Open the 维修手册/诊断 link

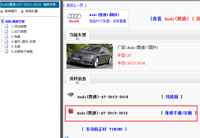[x=178, y=113]
